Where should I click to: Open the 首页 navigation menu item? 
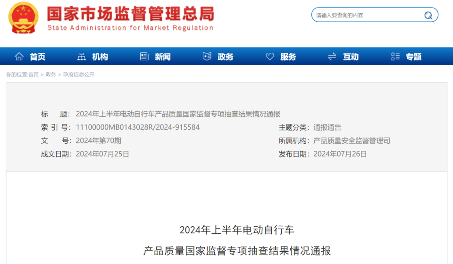click(38, 57)
